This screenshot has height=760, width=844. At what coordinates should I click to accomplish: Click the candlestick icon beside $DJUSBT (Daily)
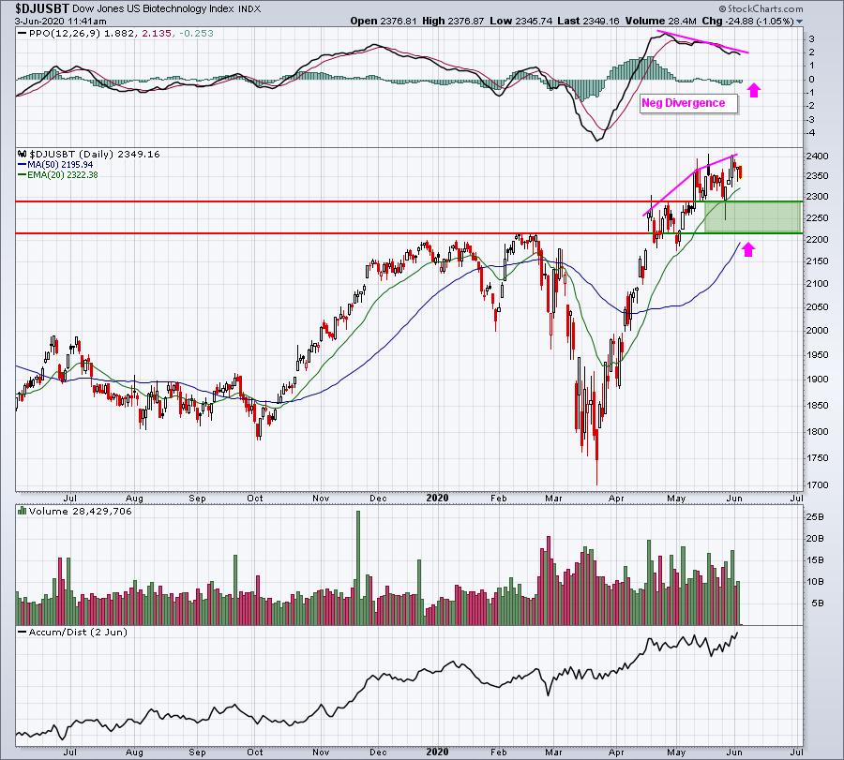click(23, 154)
